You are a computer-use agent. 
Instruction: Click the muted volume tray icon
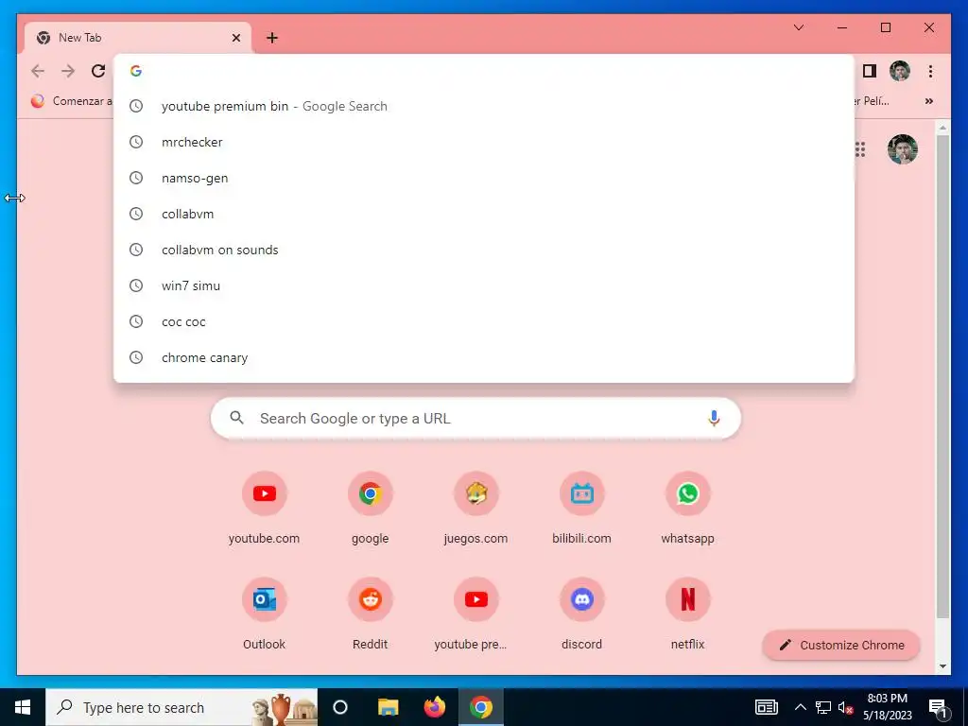point(845,707)
